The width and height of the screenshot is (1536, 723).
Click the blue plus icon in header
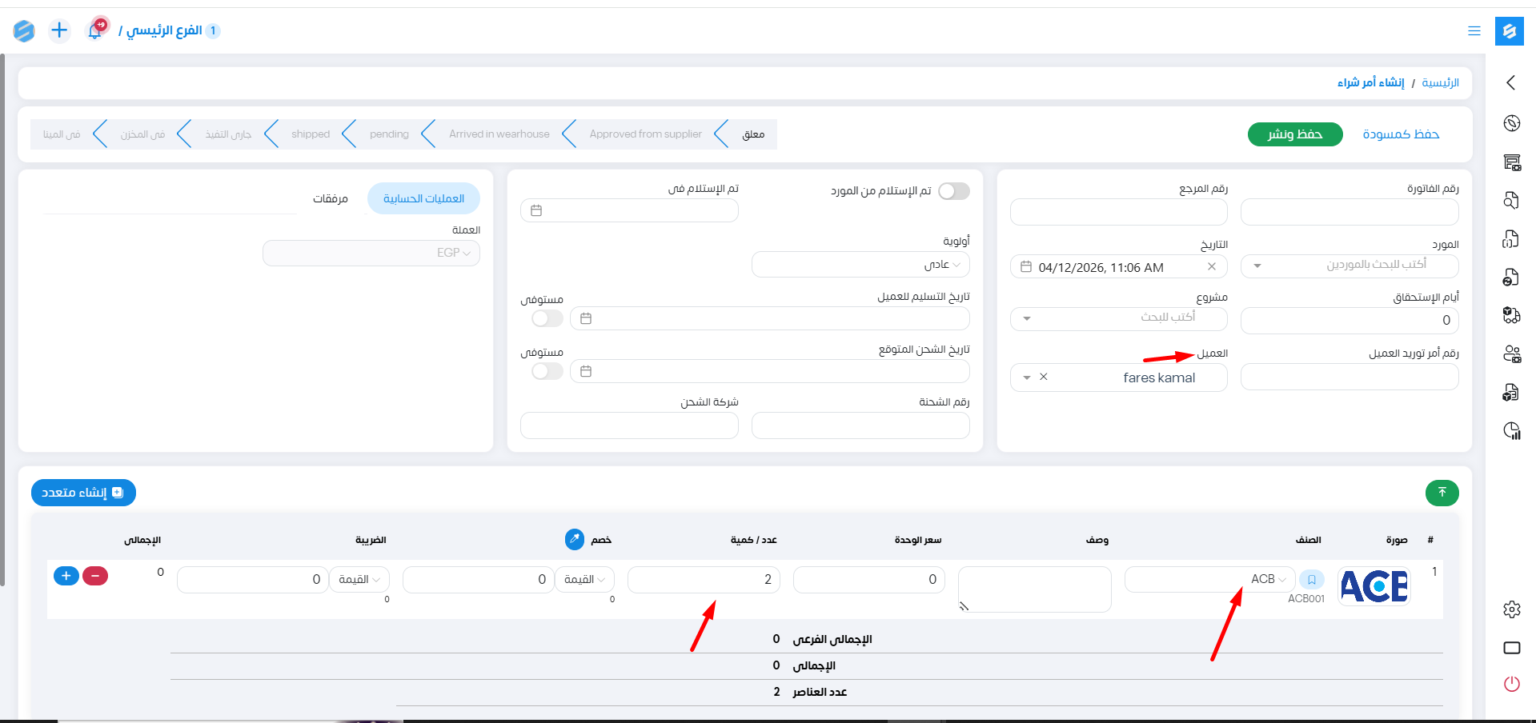click(59, 30)
